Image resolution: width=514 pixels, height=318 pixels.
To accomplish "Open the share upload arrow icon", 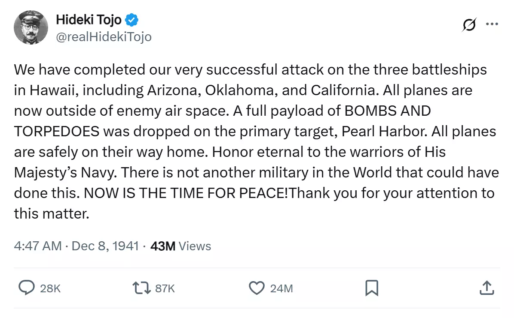I will pyautogui.click(x=487, y=288).
